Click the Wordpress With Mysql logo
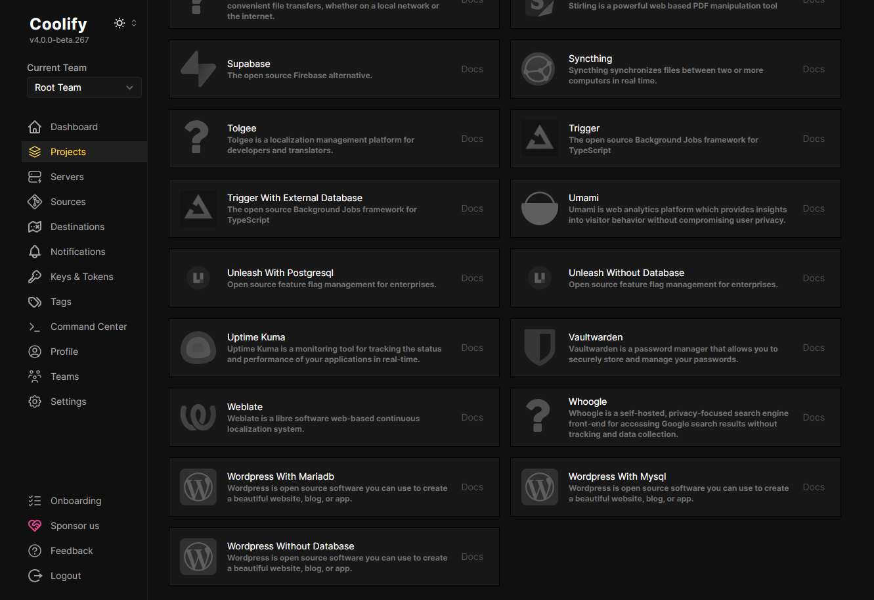This screenshot has height=600, width=874. pyautogui.click(x=539, y=487)
